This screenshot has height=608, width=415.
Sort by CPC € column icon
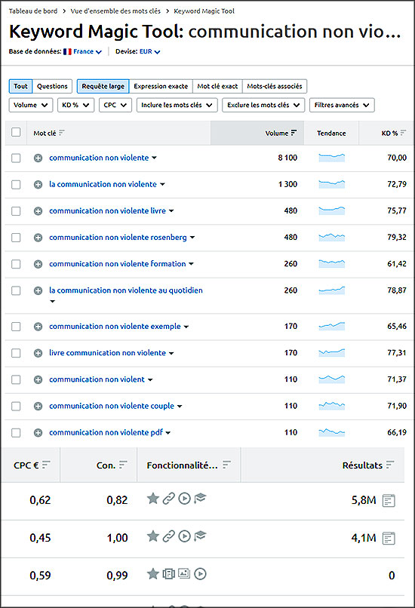pyautogui.click(x=46, y=465)
